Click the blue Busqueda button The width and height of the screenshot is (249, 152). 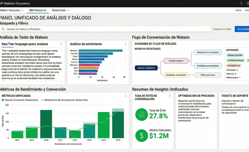click(242, 29)
